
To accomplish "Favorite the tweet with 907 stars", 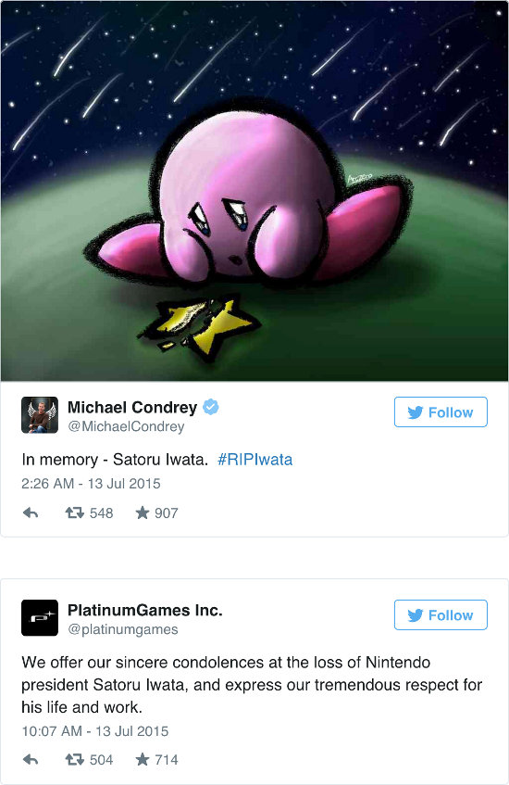I will (143, 513).
